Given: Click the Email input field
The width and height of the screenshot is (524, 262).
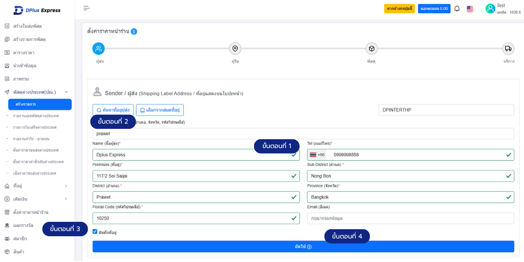Looking at the screenshot, I should coord(410,218).
